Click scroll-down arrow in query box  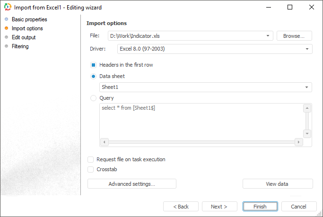(307, 134)
